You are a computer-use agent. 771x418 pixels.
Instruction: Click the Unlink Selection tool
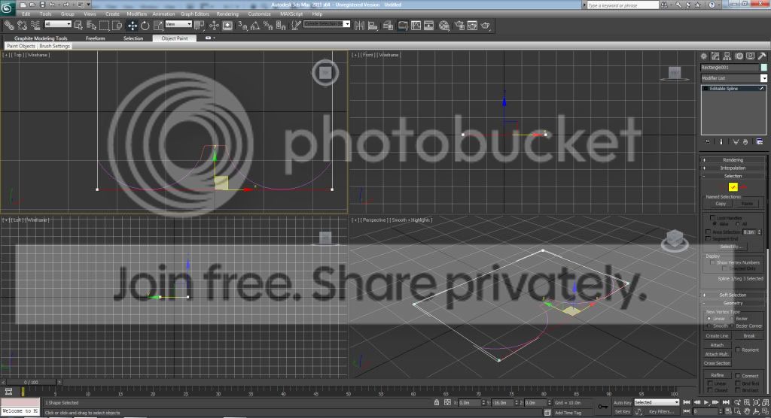[x=22, y=26]
